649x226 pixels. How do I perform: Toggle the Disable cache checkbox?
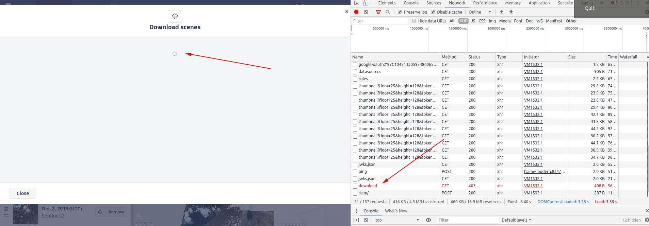[433, 12]
